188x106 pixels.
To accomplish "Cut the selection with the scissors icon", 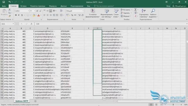I will coord(10,10).
